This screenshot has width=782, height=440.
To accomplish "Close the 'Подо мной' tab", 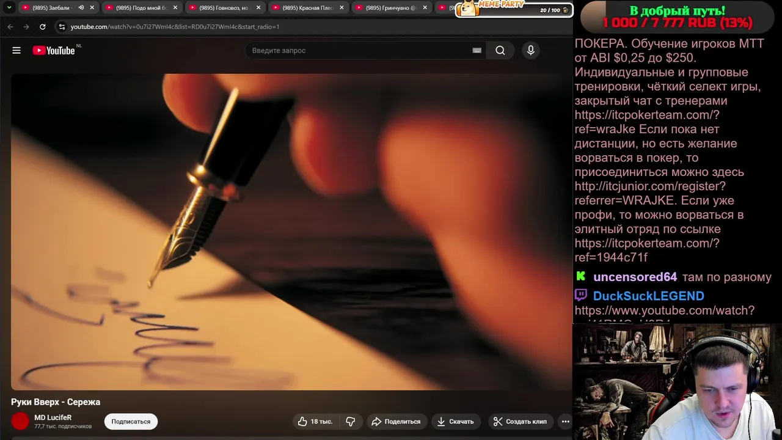I will (175, 8).
